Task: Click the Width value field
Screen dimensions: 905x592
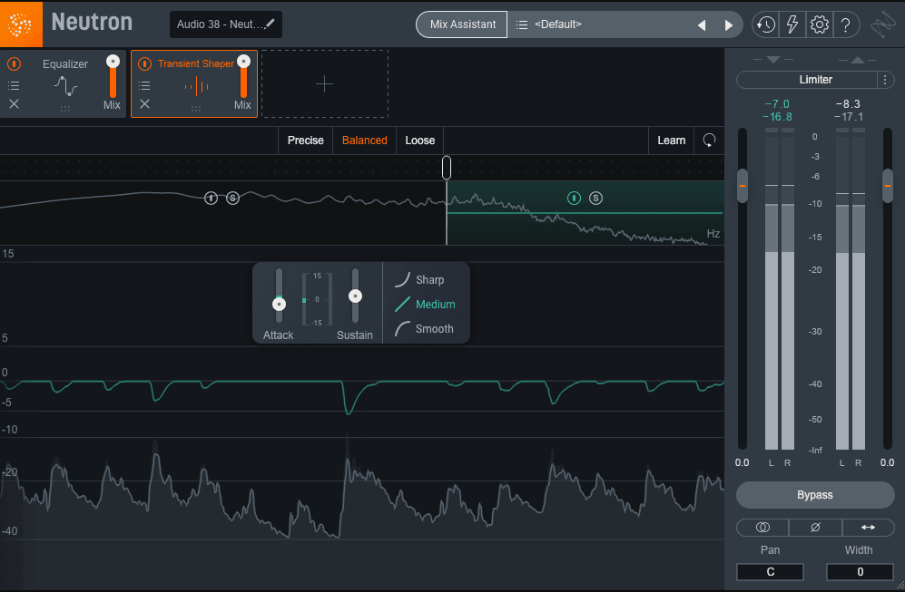Action: tap(860, 572)
